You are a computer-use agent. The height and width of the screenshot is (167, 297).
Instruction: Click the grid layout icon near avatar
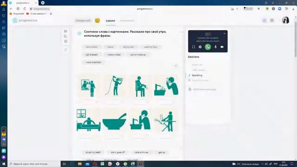click(x=272, y=20)
